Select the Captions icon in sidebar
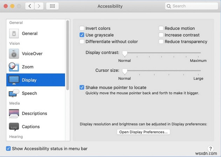The width and height of the screenshot is (221, 157). 14,127
